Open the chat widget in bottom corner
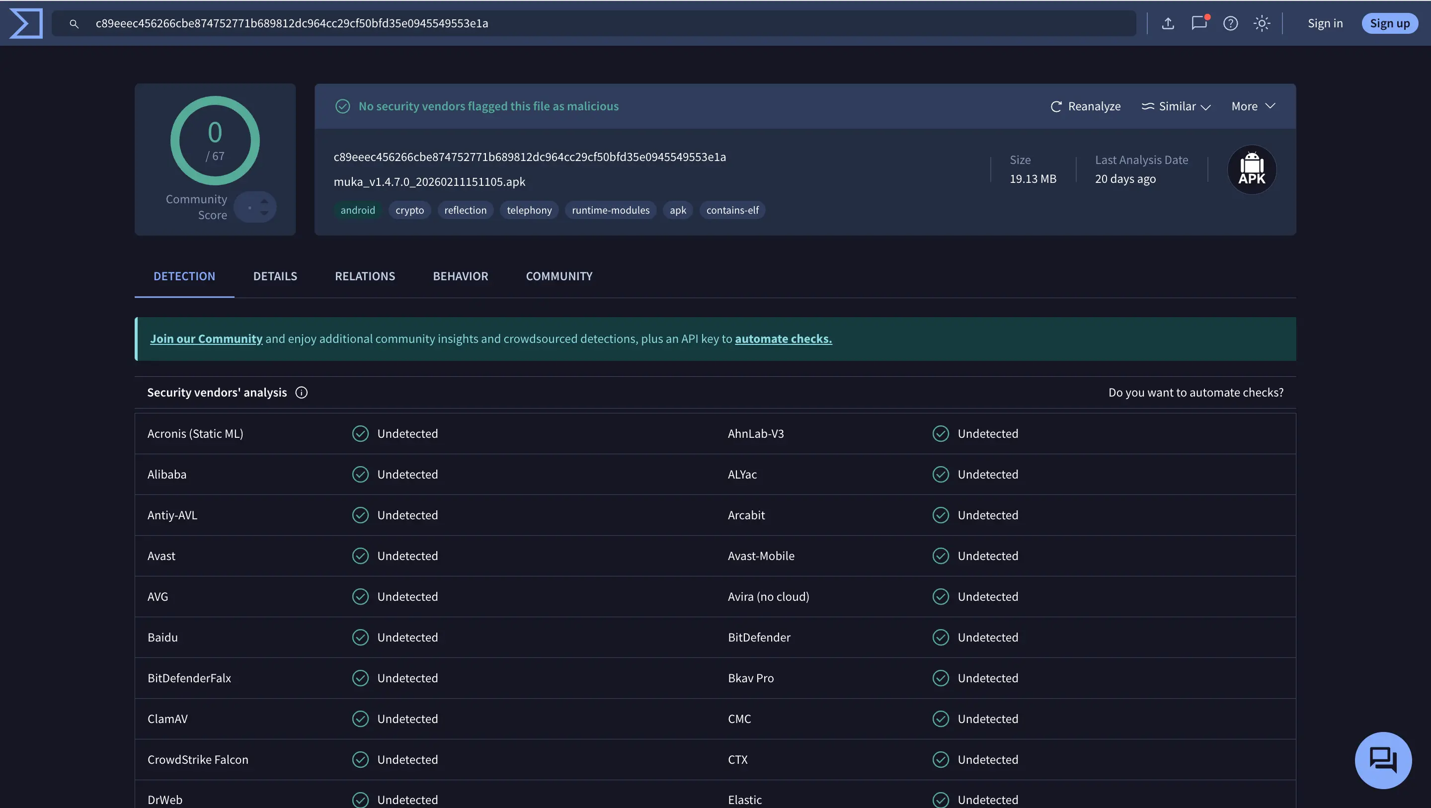 click(1383, 760)
